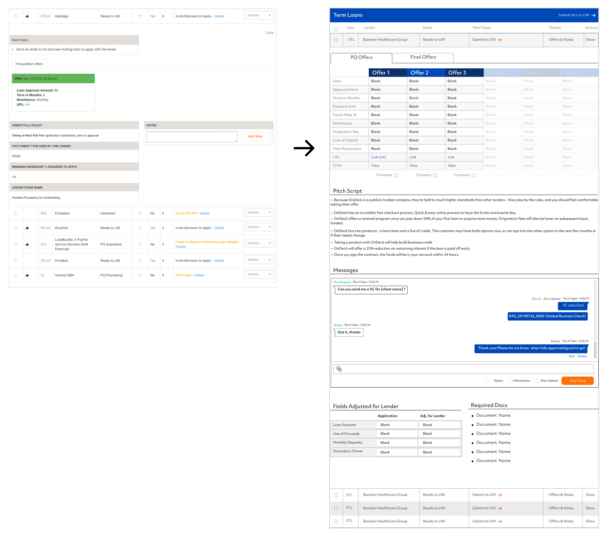Tick the checkbox in LoanBuilder row
Image resolution: width=607 pixels, height=536 pixels.
15,244
